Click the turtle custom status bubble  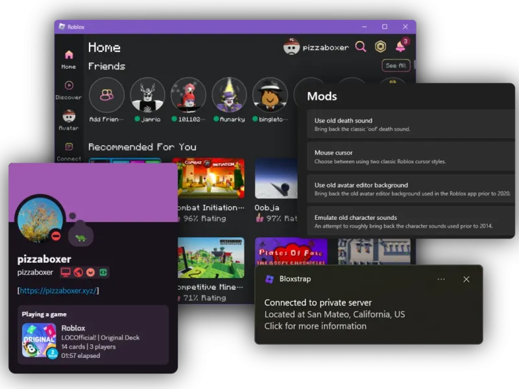point(80,235)
